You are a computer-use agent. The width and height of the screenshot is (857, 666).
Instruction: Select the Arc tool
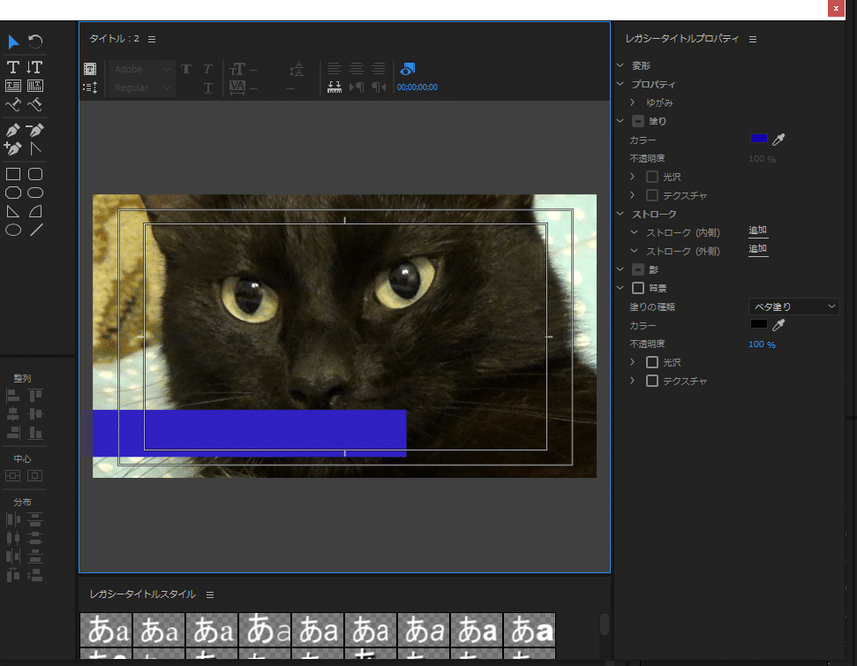[35, 211]
